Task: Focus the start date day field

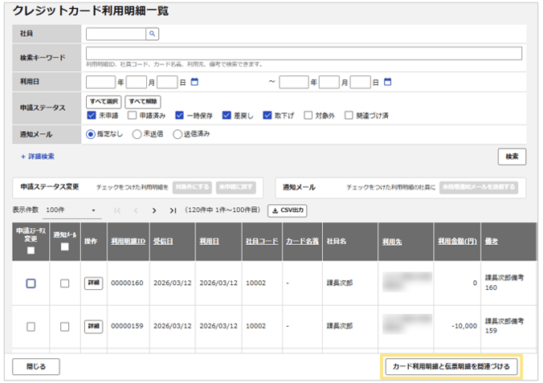Action: [167, 82]
